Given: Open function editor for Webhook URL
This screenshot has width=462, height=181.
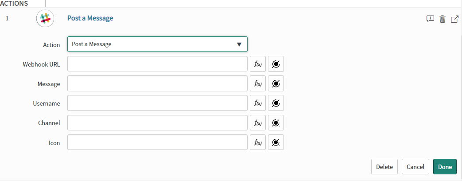Looking at the screenshot, I should coord(258,64).
